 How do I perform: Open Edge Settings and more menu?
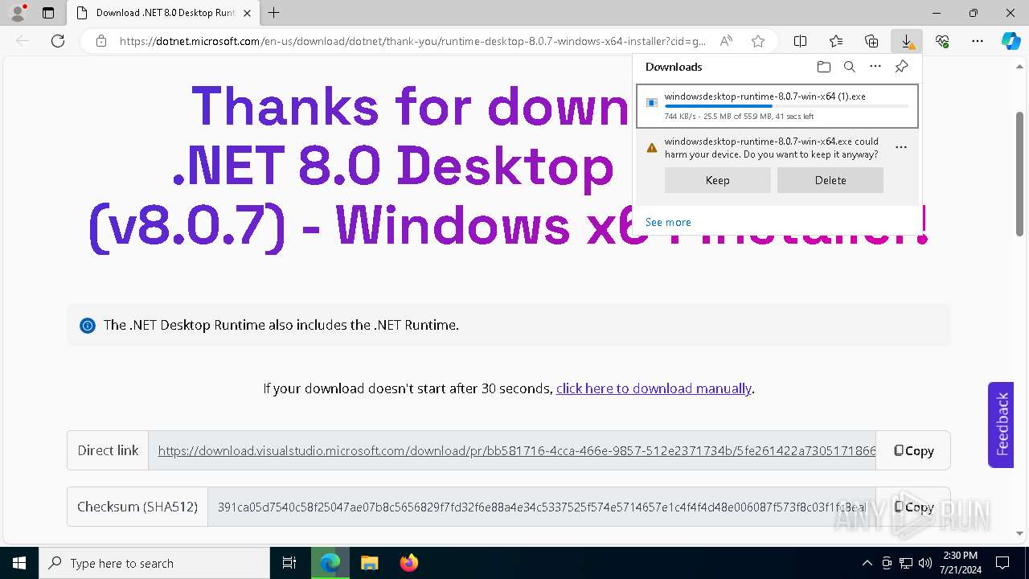pos(978,41)
